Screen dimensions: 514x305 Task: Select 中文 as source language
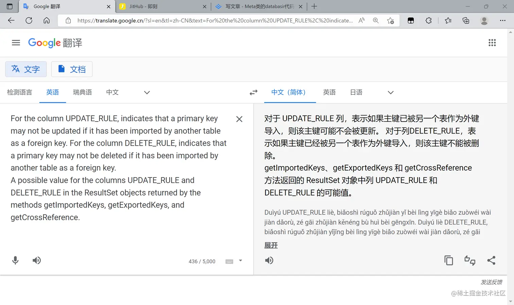(x=112, y=92)
